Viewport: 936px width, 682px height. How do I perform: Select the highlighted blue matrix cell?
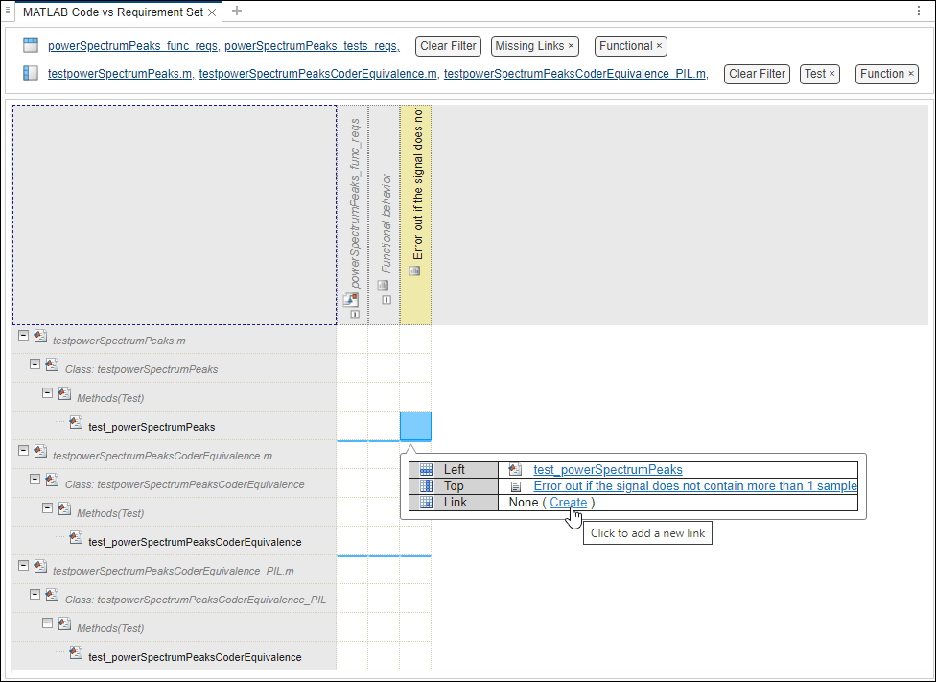[x=414, y=425]
